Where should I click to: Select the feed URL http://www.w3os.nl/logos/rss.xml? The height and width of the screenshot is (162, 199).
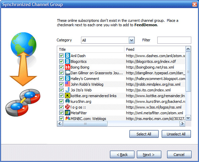[x=154, y=107]
